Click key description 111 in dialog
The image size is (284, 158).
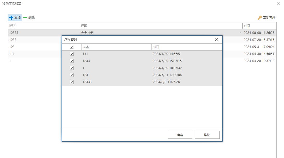pos(85,54)
